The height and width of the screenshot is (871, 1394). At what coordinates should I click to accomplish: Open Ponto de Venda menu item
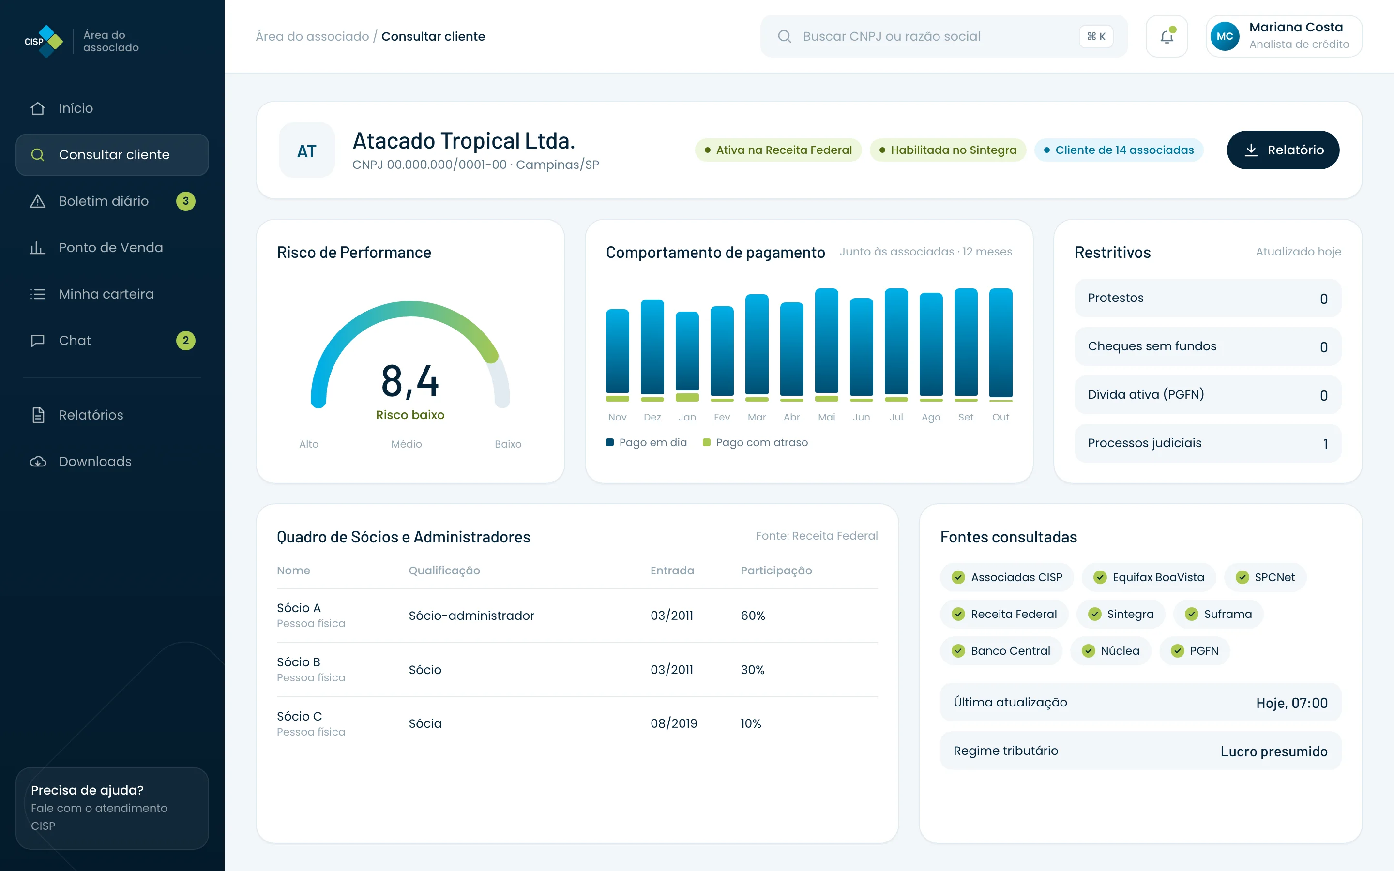112,248
